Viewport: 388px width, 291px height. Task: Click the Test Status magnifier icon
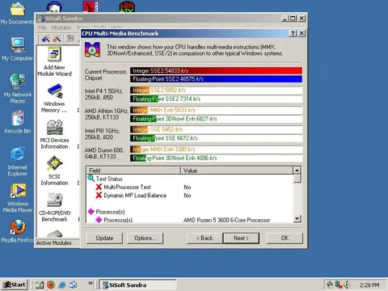click(91, 179)
